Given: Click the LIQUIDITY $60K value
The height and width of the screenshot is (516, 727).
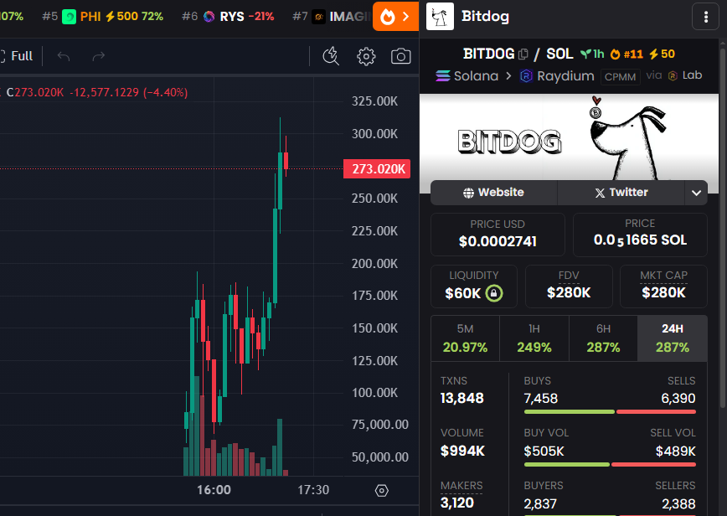Looking at the screenshot, I should click(462, 293).
